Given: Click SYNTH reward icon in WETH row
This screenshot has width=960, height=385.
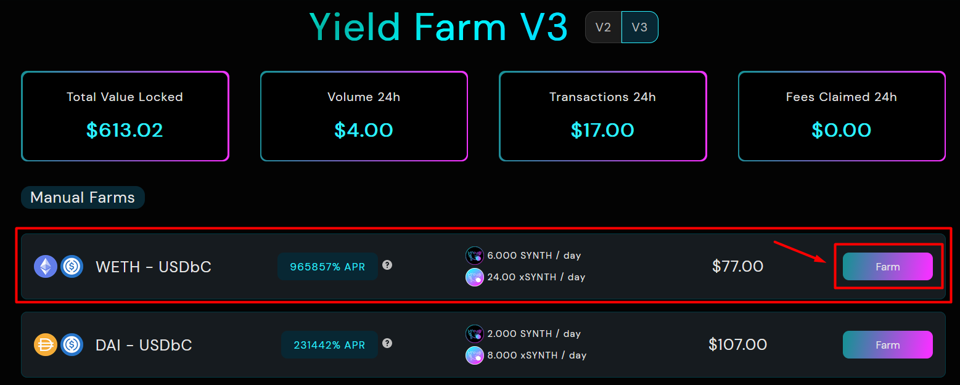Looking at the screenshot, I should pyautogui.click(x=474, y=256).
